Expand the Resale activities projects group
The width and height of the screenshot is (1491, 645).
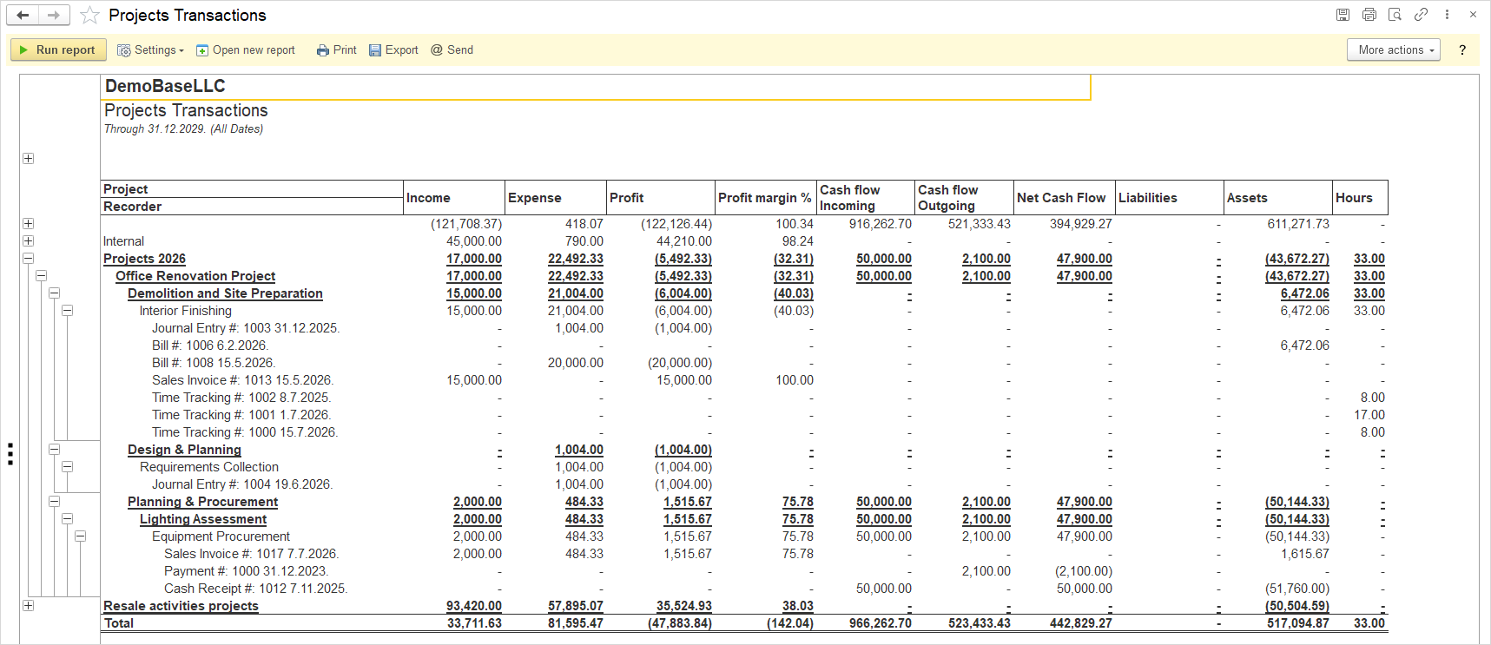coord(28,606)
